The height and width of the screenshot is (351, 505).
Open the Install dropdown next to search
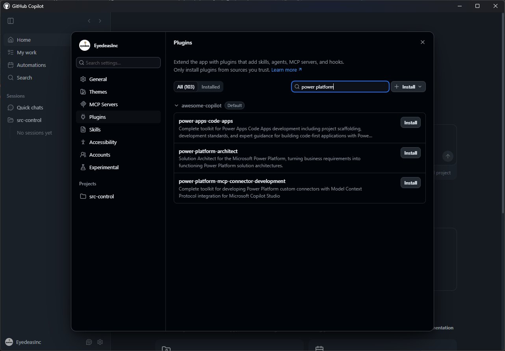408,87
